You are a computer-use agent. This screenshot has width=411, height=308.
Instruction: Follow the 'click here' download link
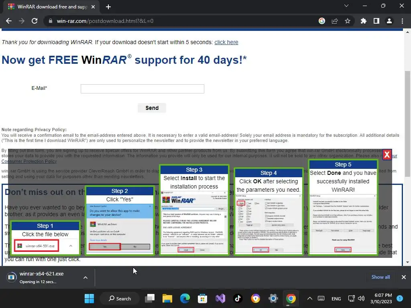coord(226,42)
